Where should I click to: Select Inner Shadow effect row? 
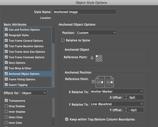(x=28, y=112)
